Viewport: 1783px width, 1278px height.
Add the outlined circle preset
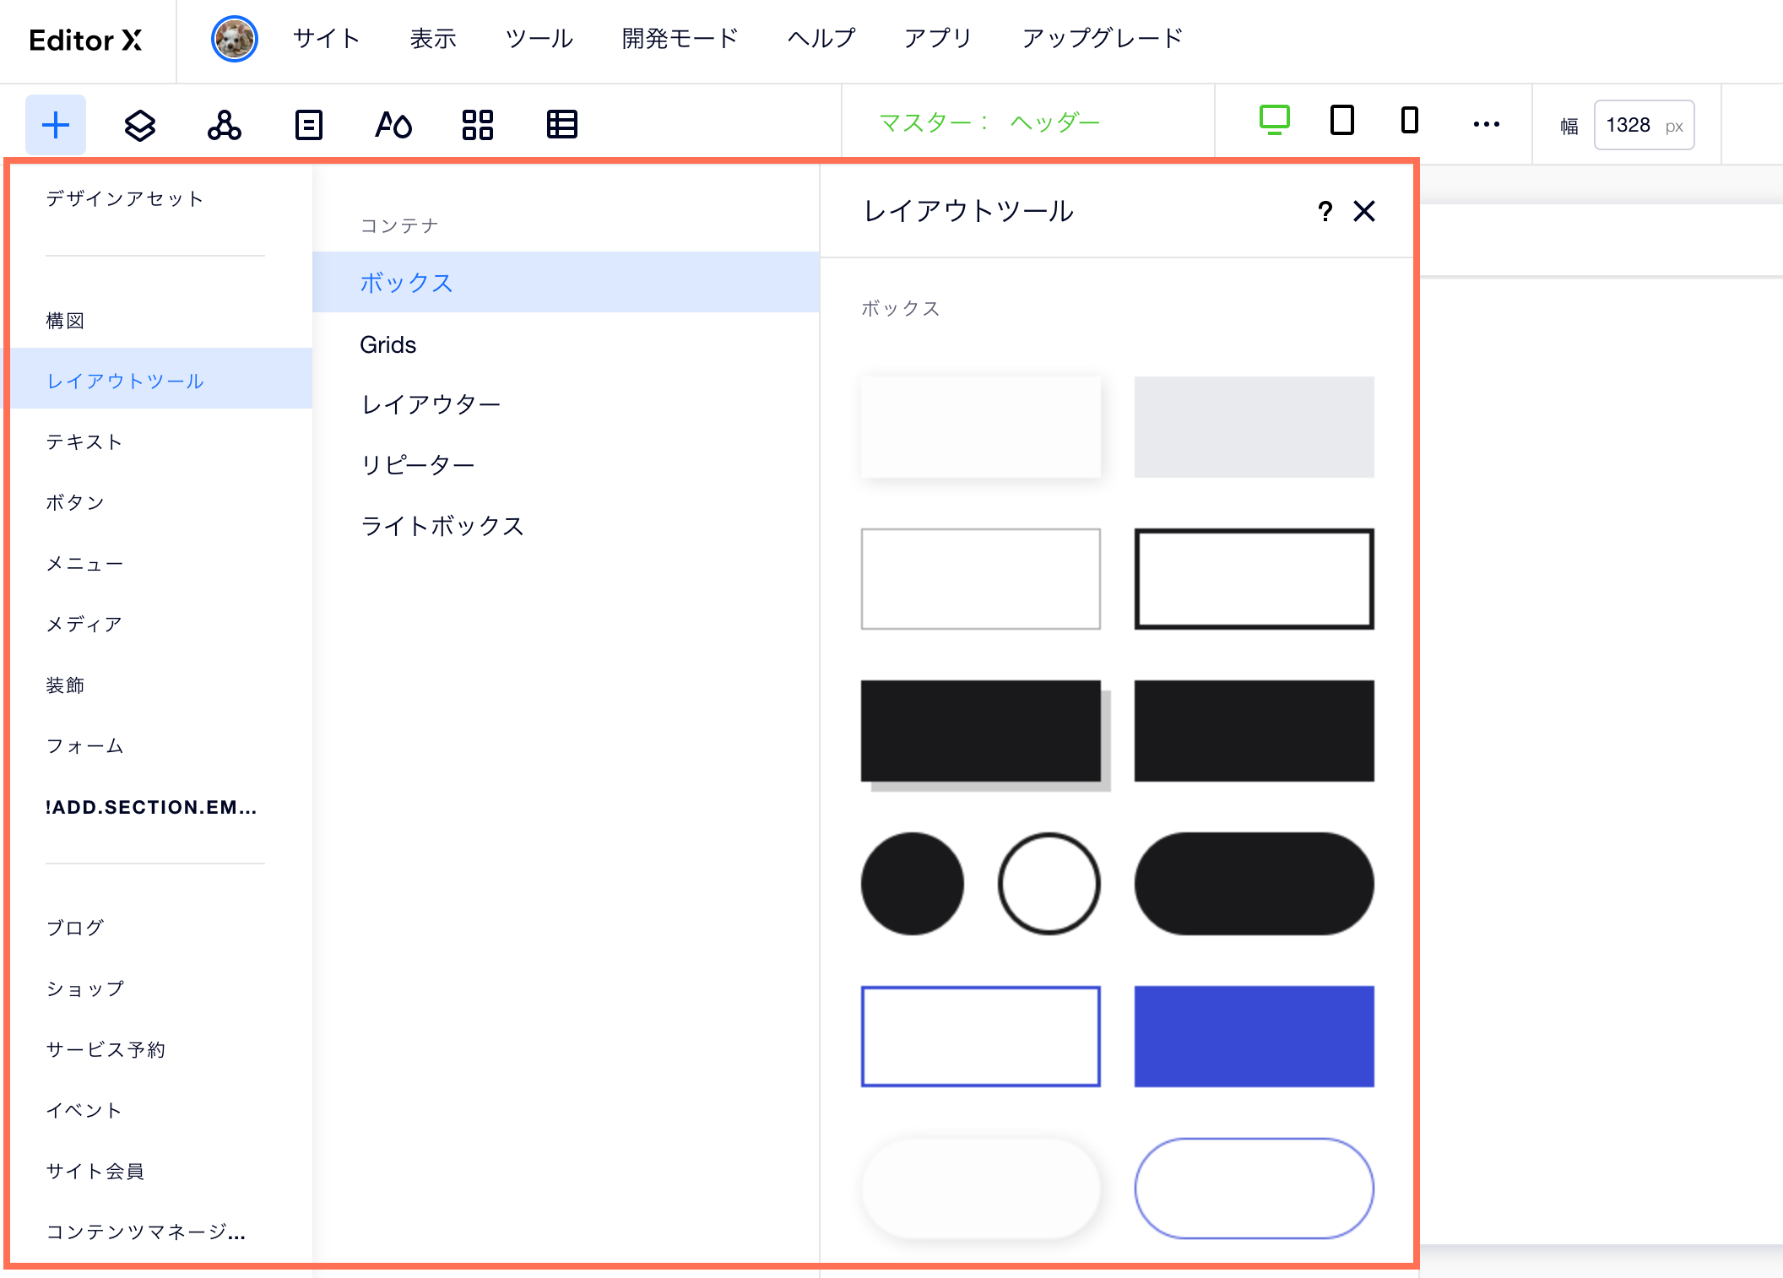[1049, 884]
